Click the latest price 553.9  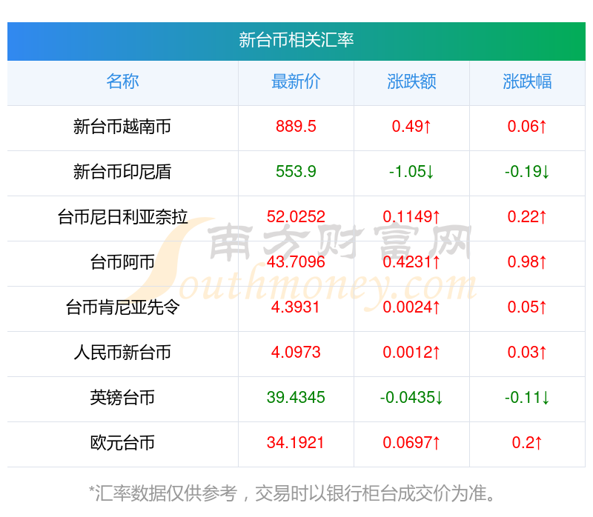(296, 172)
